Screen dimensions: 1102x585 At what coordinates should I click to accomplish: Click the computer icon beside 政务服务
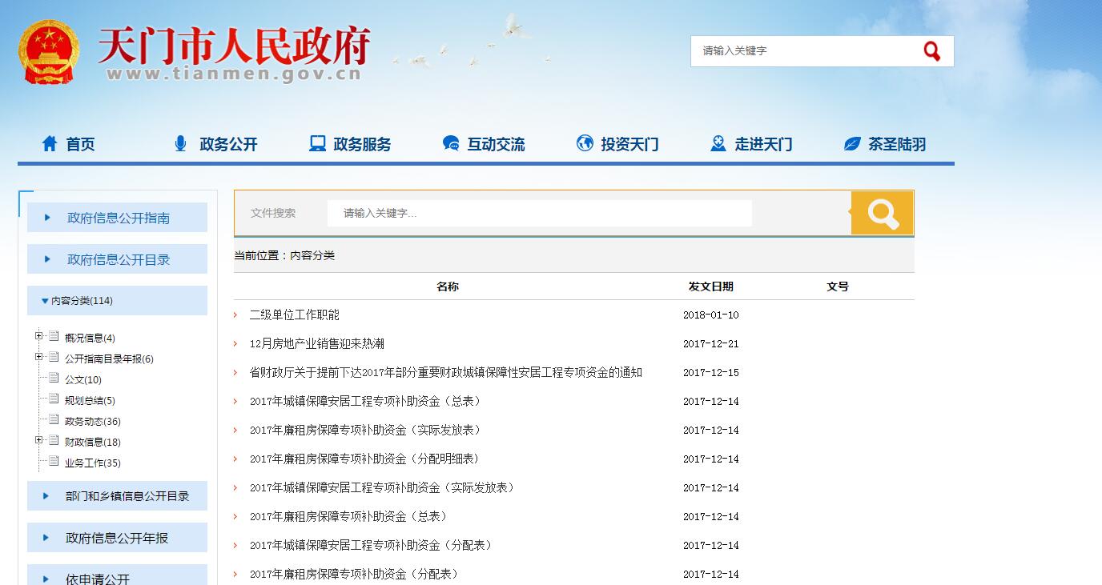click(317, 144)
